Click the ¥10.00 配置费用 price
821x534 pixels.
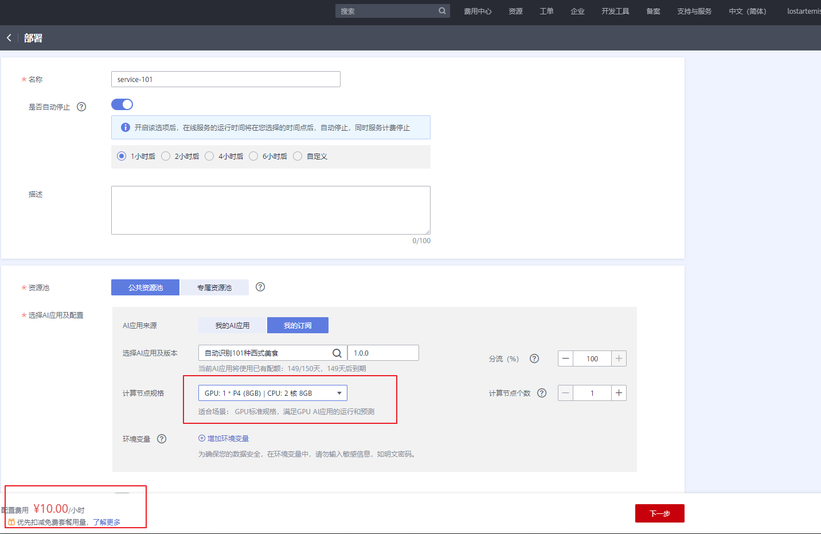(51, 509)
